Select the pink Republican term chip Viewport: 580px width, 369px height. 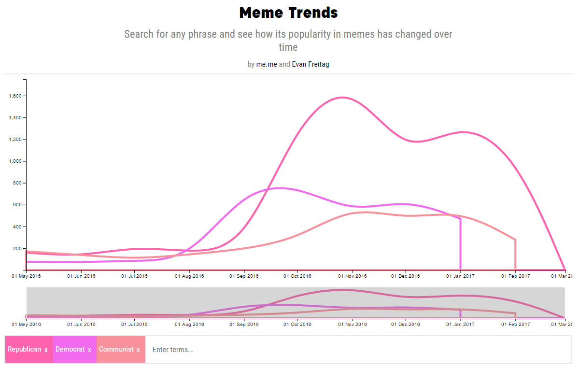click(x=24, y=349)
